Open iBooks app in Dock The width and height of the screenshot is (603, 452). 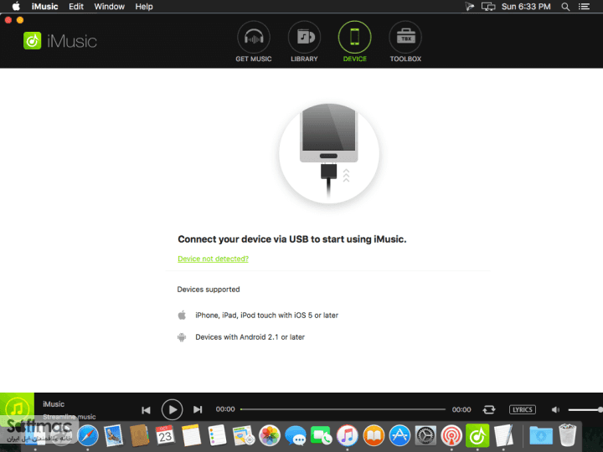tap(374, 435)
